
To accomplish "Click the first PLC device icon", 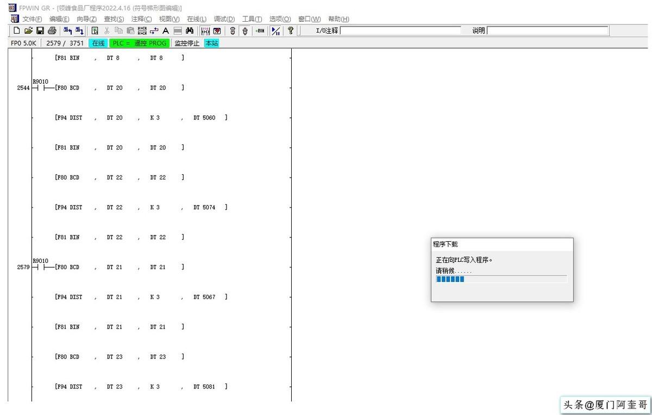I will [233, 31].
